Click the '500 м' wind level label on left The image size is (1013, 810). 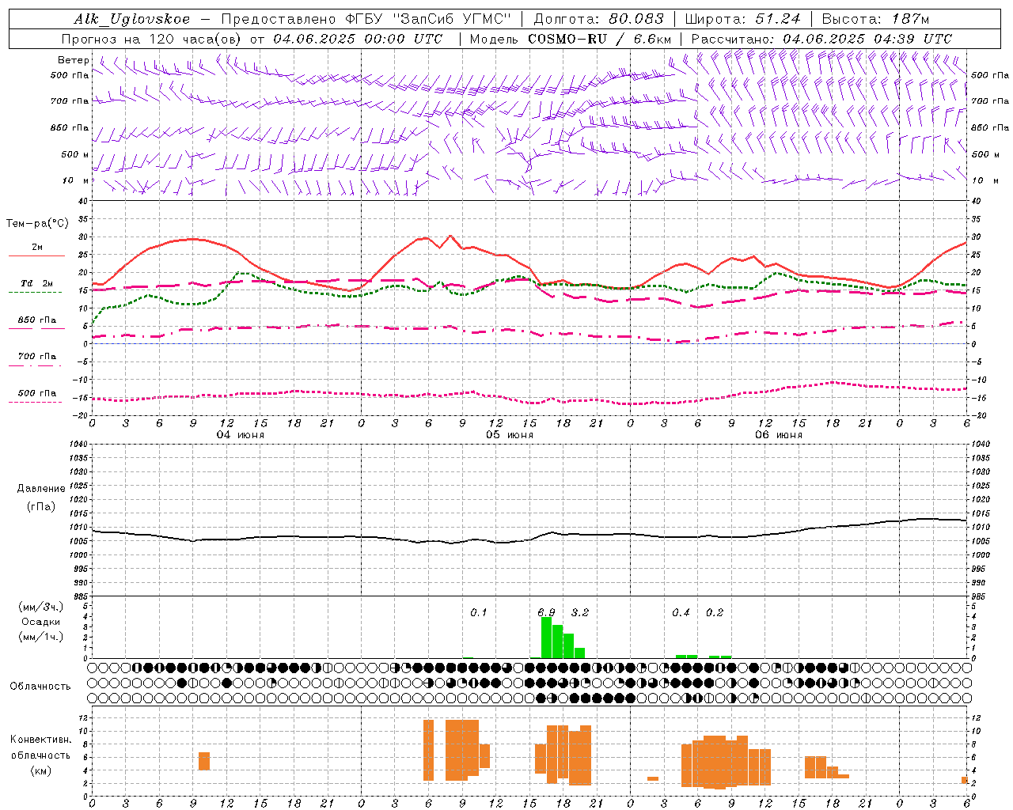coord(76,154)
